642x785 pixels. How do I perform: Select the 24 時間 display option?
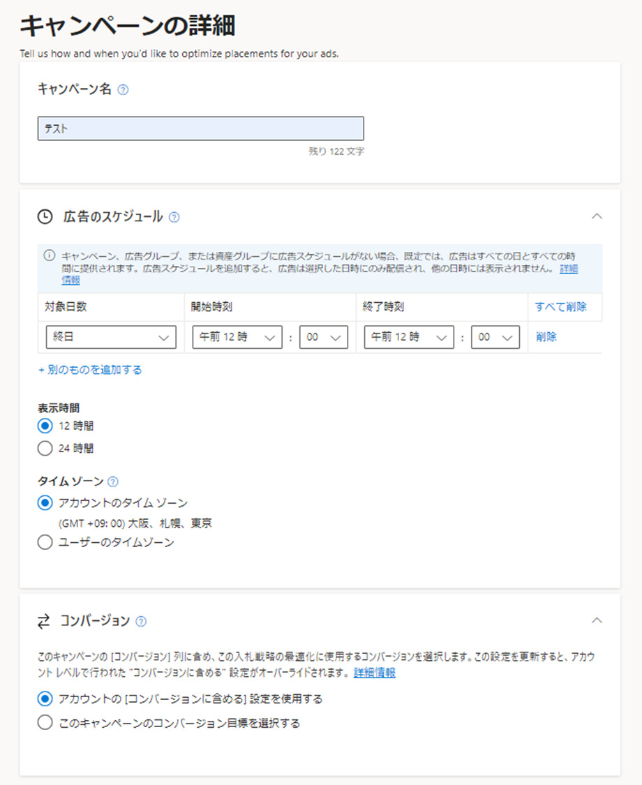[x=45, y=449]
